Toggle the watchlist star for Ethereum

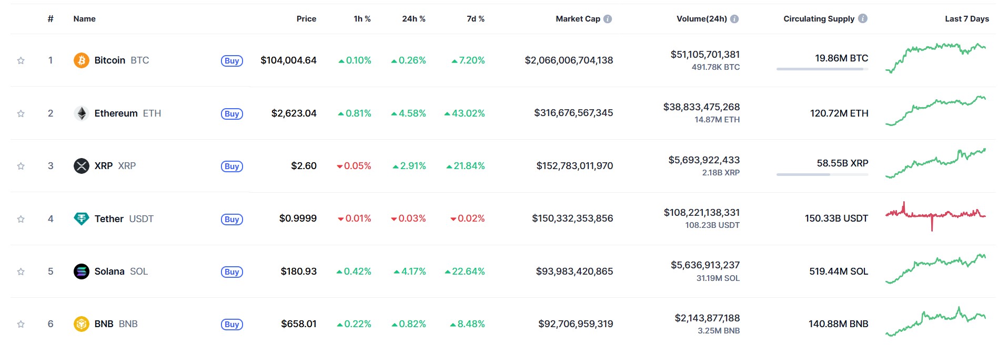click(x=21, y=113)
